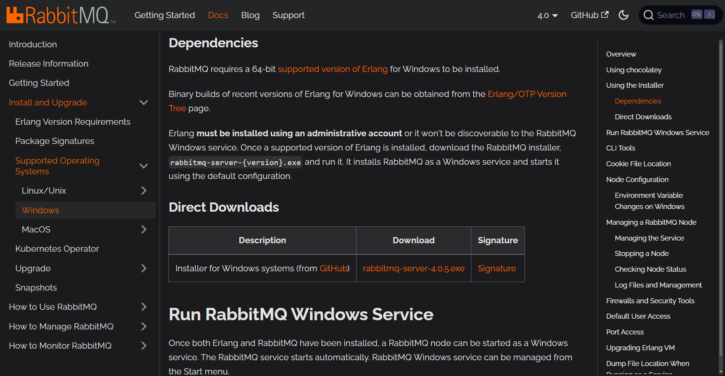This screenshot has height=376, width=725.
Task: Open the Docs tab in navbar
Action: (x=218, y=15)
